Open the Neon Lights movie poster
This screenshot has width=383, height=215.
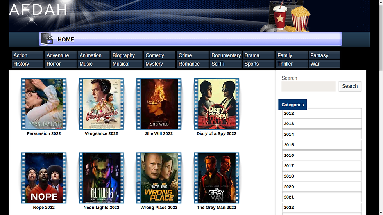point(101,178)
